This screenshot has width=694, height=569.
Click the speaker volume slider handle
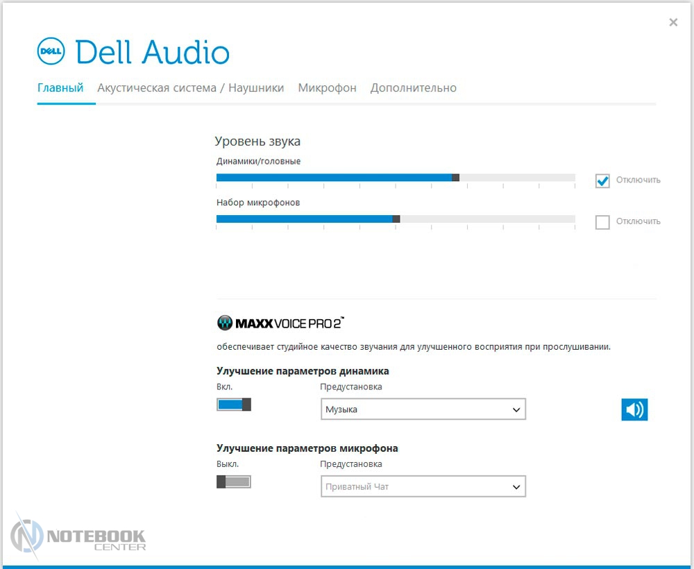click(x=455, y=178)
